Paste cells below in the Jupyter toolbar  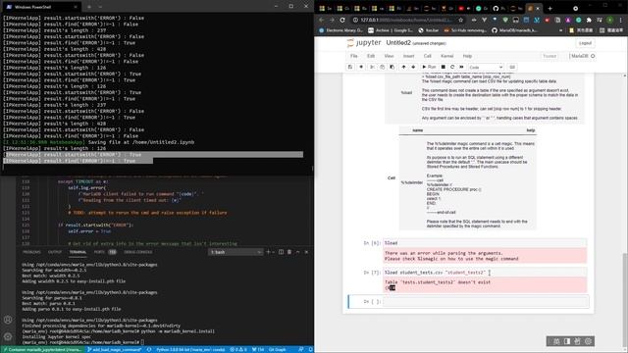(392, 67)
